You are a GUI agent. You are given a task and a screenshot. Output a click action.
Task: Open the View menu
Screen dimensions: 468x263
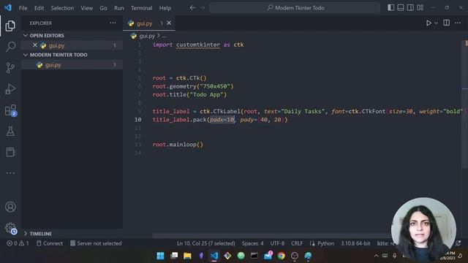[x=86, y=8]
